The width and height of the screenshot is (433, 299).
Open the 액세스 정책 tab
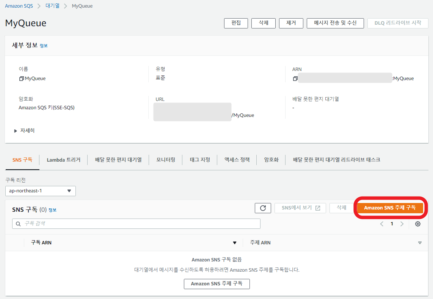coord(237,160)
